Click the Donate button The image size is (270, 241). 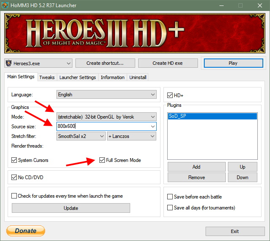(x=26, y=230)
